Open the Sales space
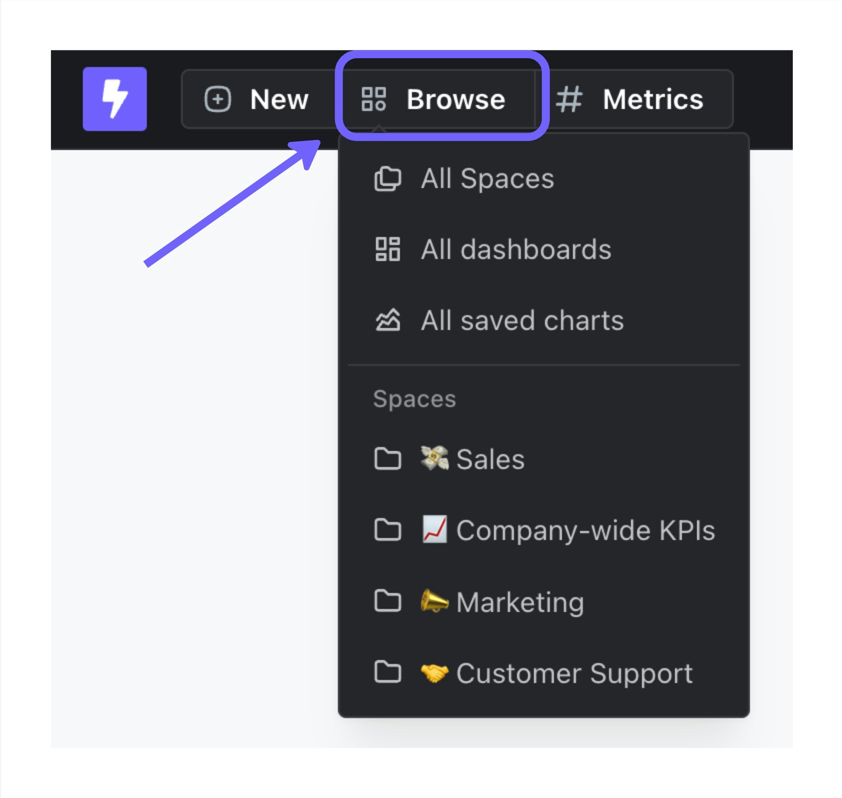 click(x=490, y=459)
